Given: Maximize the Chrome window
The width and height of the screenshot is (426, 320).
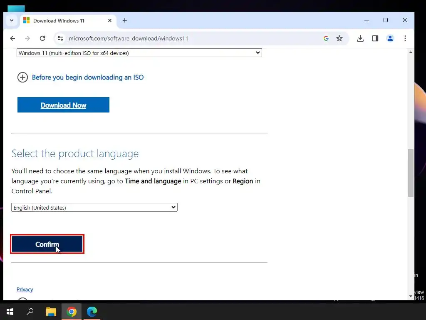Looking at the screenshot, I should (386, 20).
